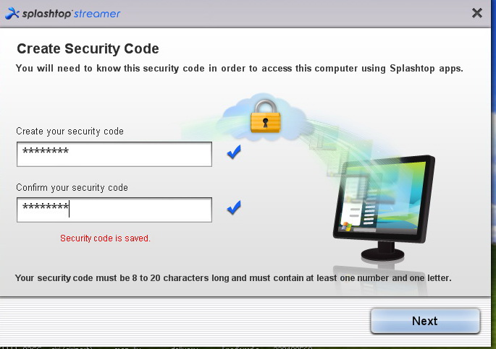Click the blue checkmark beside confirm code field

coord(234,207)
